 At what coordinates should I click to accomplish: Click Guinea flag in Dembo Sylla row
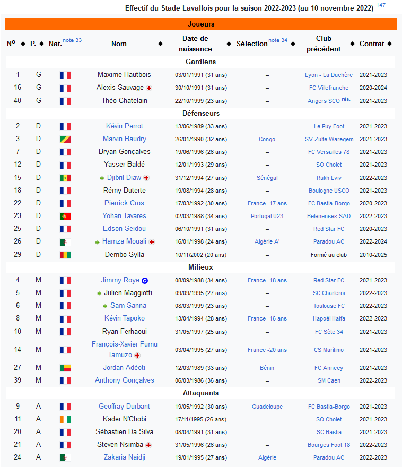[x=65, y=255]
